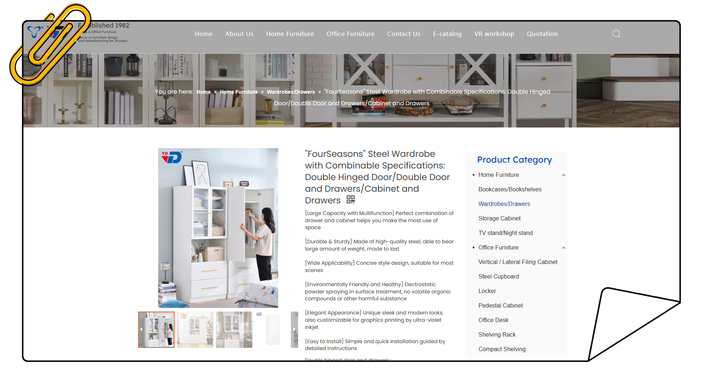
Task: Select Storage Cabinet in category list
Action: click(x=499, y=218)
